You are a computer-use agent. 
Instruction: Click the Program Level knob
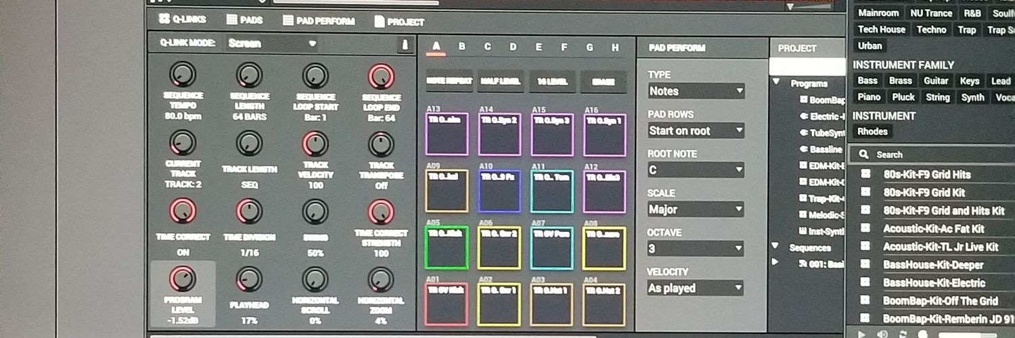tap(182, 279)
